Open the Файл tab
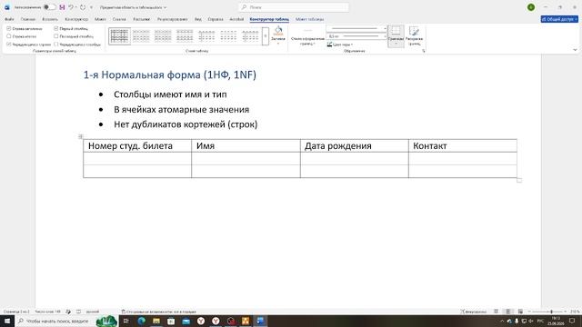582x327 pixels. [9, 19]
